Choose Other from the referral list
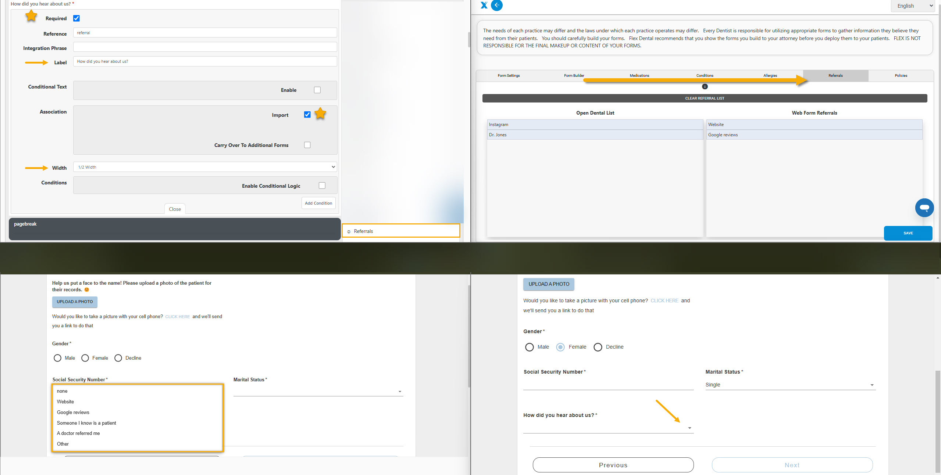941x475 pixels. (63, 444)
